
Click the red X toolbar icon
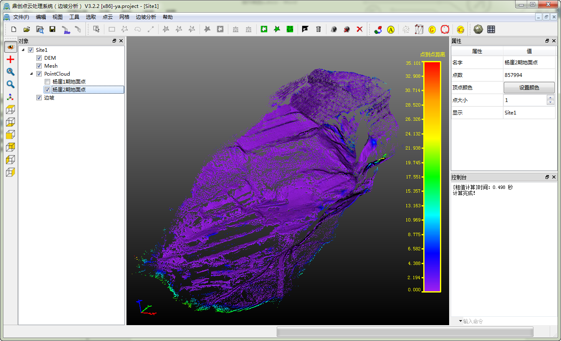pyautogui.click(x=359, y=29)
